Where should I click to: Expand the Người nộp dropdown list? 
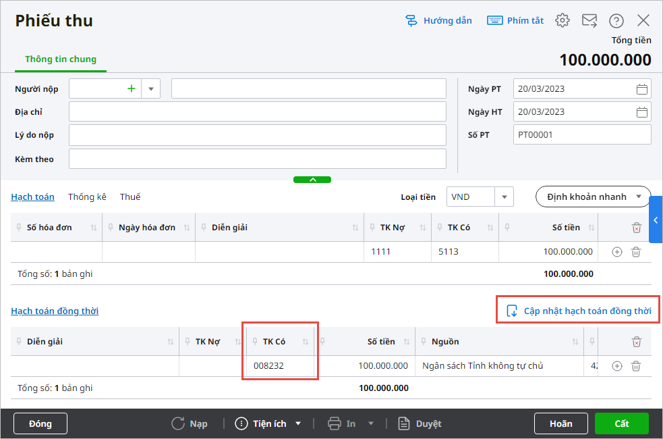click(x=151, y=89)
